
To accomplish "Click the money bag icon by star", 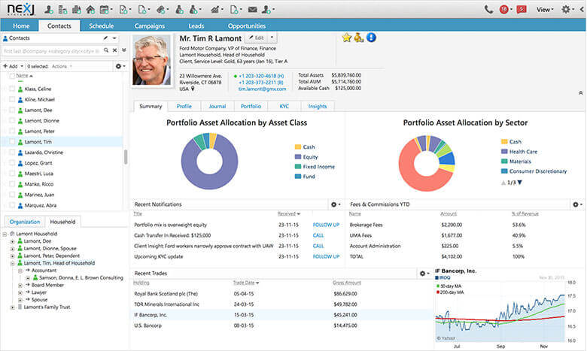I will click(x=359, y=38).
